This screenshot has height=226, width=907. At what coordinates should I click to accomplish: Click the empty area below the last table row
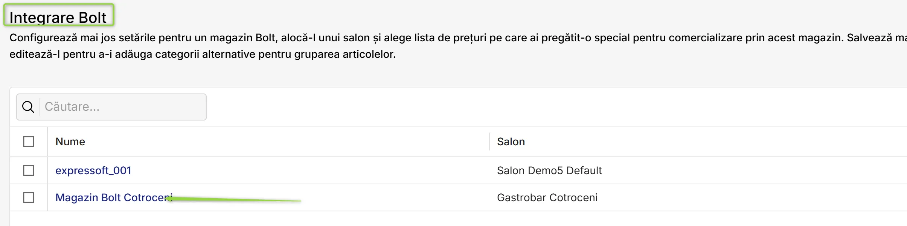click(458, 219)
